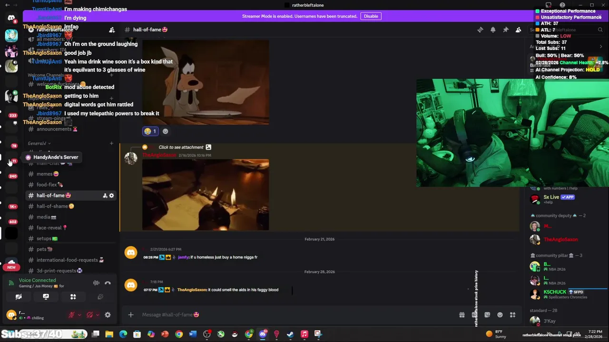
Task: Disable Streamer Mode from the banner
Action: click(371, 16)
